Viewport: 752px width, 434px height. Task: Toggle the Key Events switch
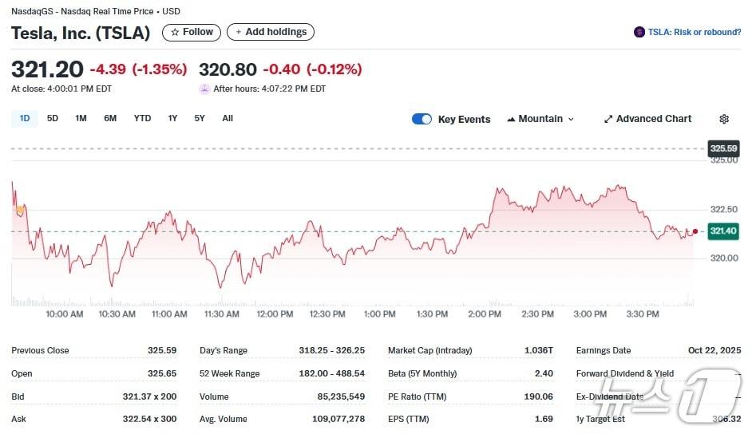click(422, 119)
